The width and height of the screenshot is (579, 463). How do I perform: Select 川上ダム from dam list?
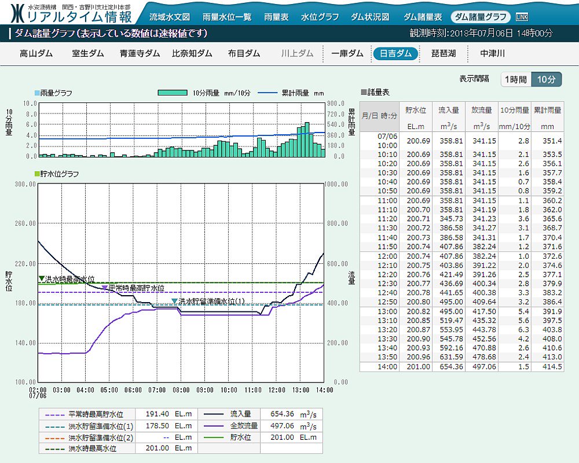[x=297, y=54]
